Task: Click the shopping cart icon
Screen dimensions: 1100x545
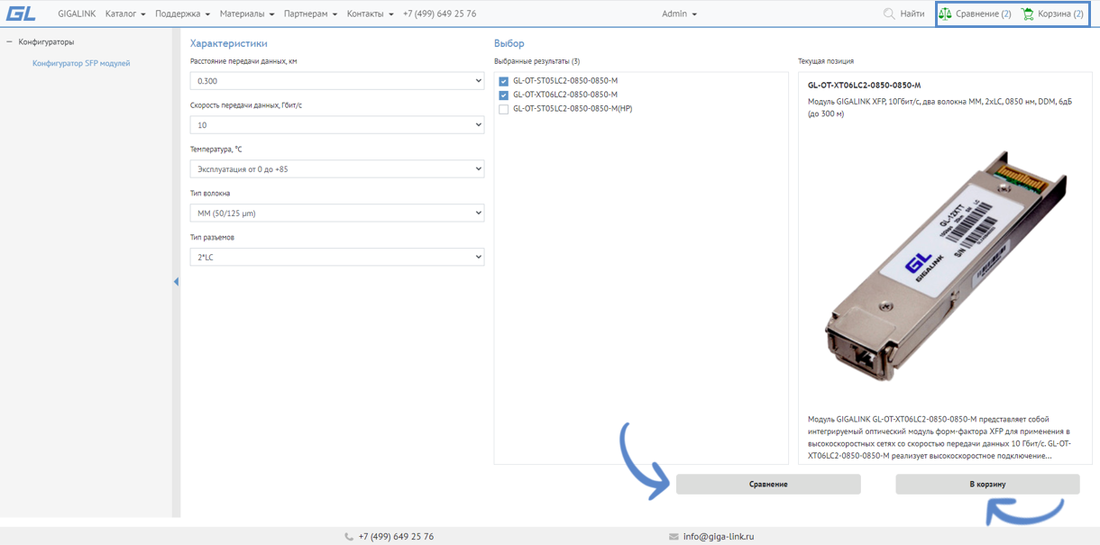Action: coord(1028,14)
